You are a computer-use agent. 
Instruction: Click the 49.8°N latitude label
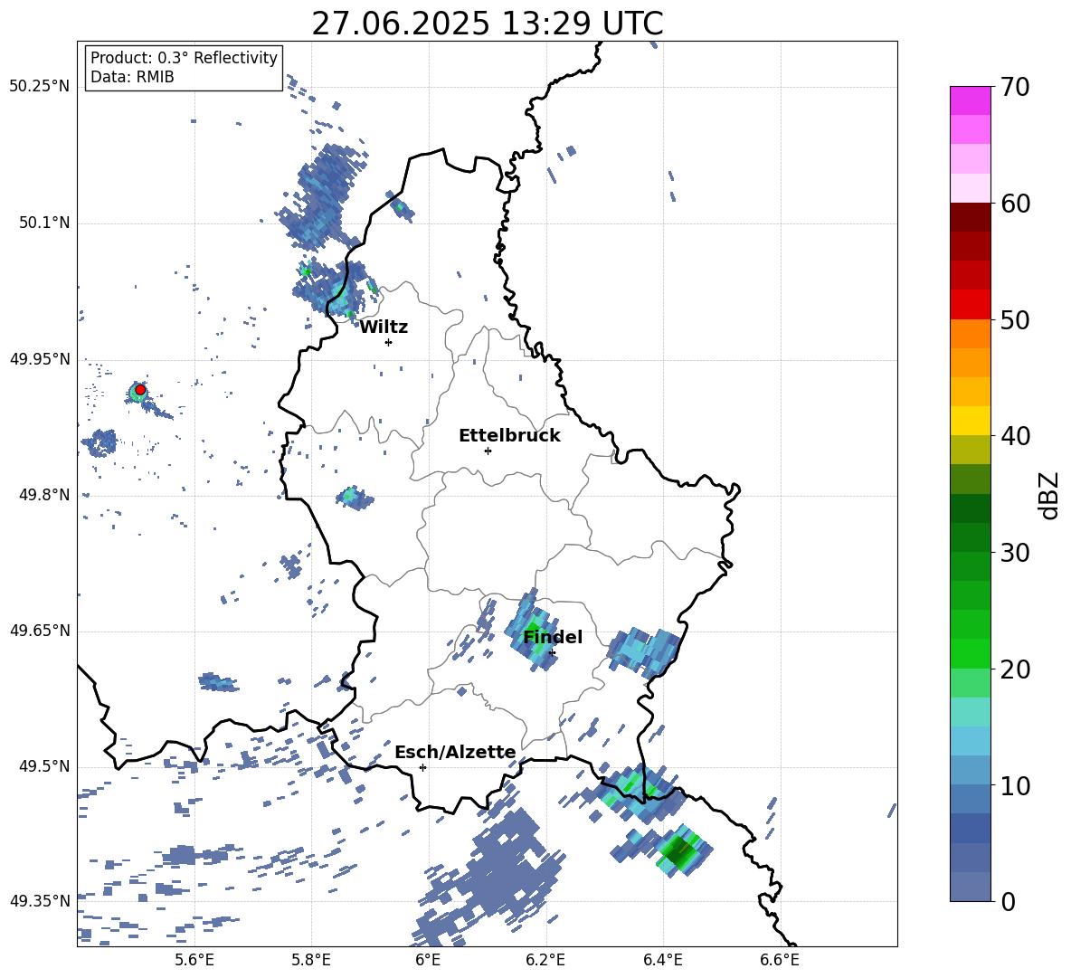pyautogui.click(x=43, y=495)
